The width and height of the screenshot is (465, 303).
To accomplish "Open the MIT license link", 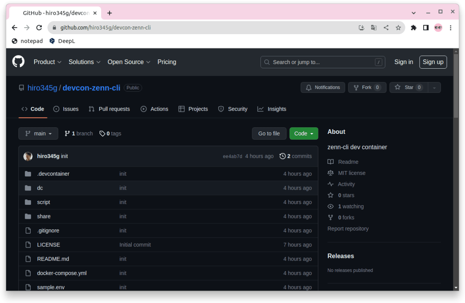I will [346, 173].
